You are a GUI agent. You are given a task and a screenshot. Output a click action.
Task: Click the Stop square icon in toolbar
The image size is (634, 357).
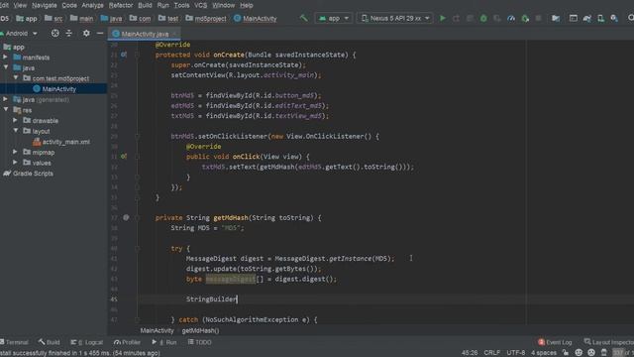click(539, 18)
